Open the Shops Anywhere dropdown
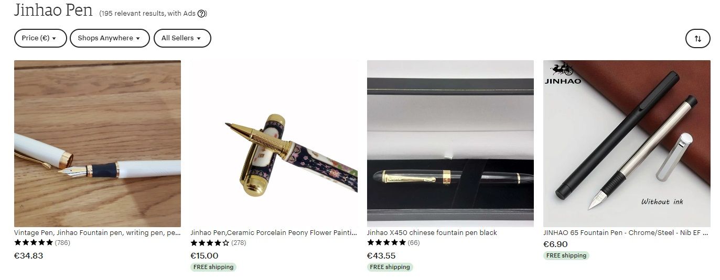Viewport: 720px width, 280px height. pos(110,38)
